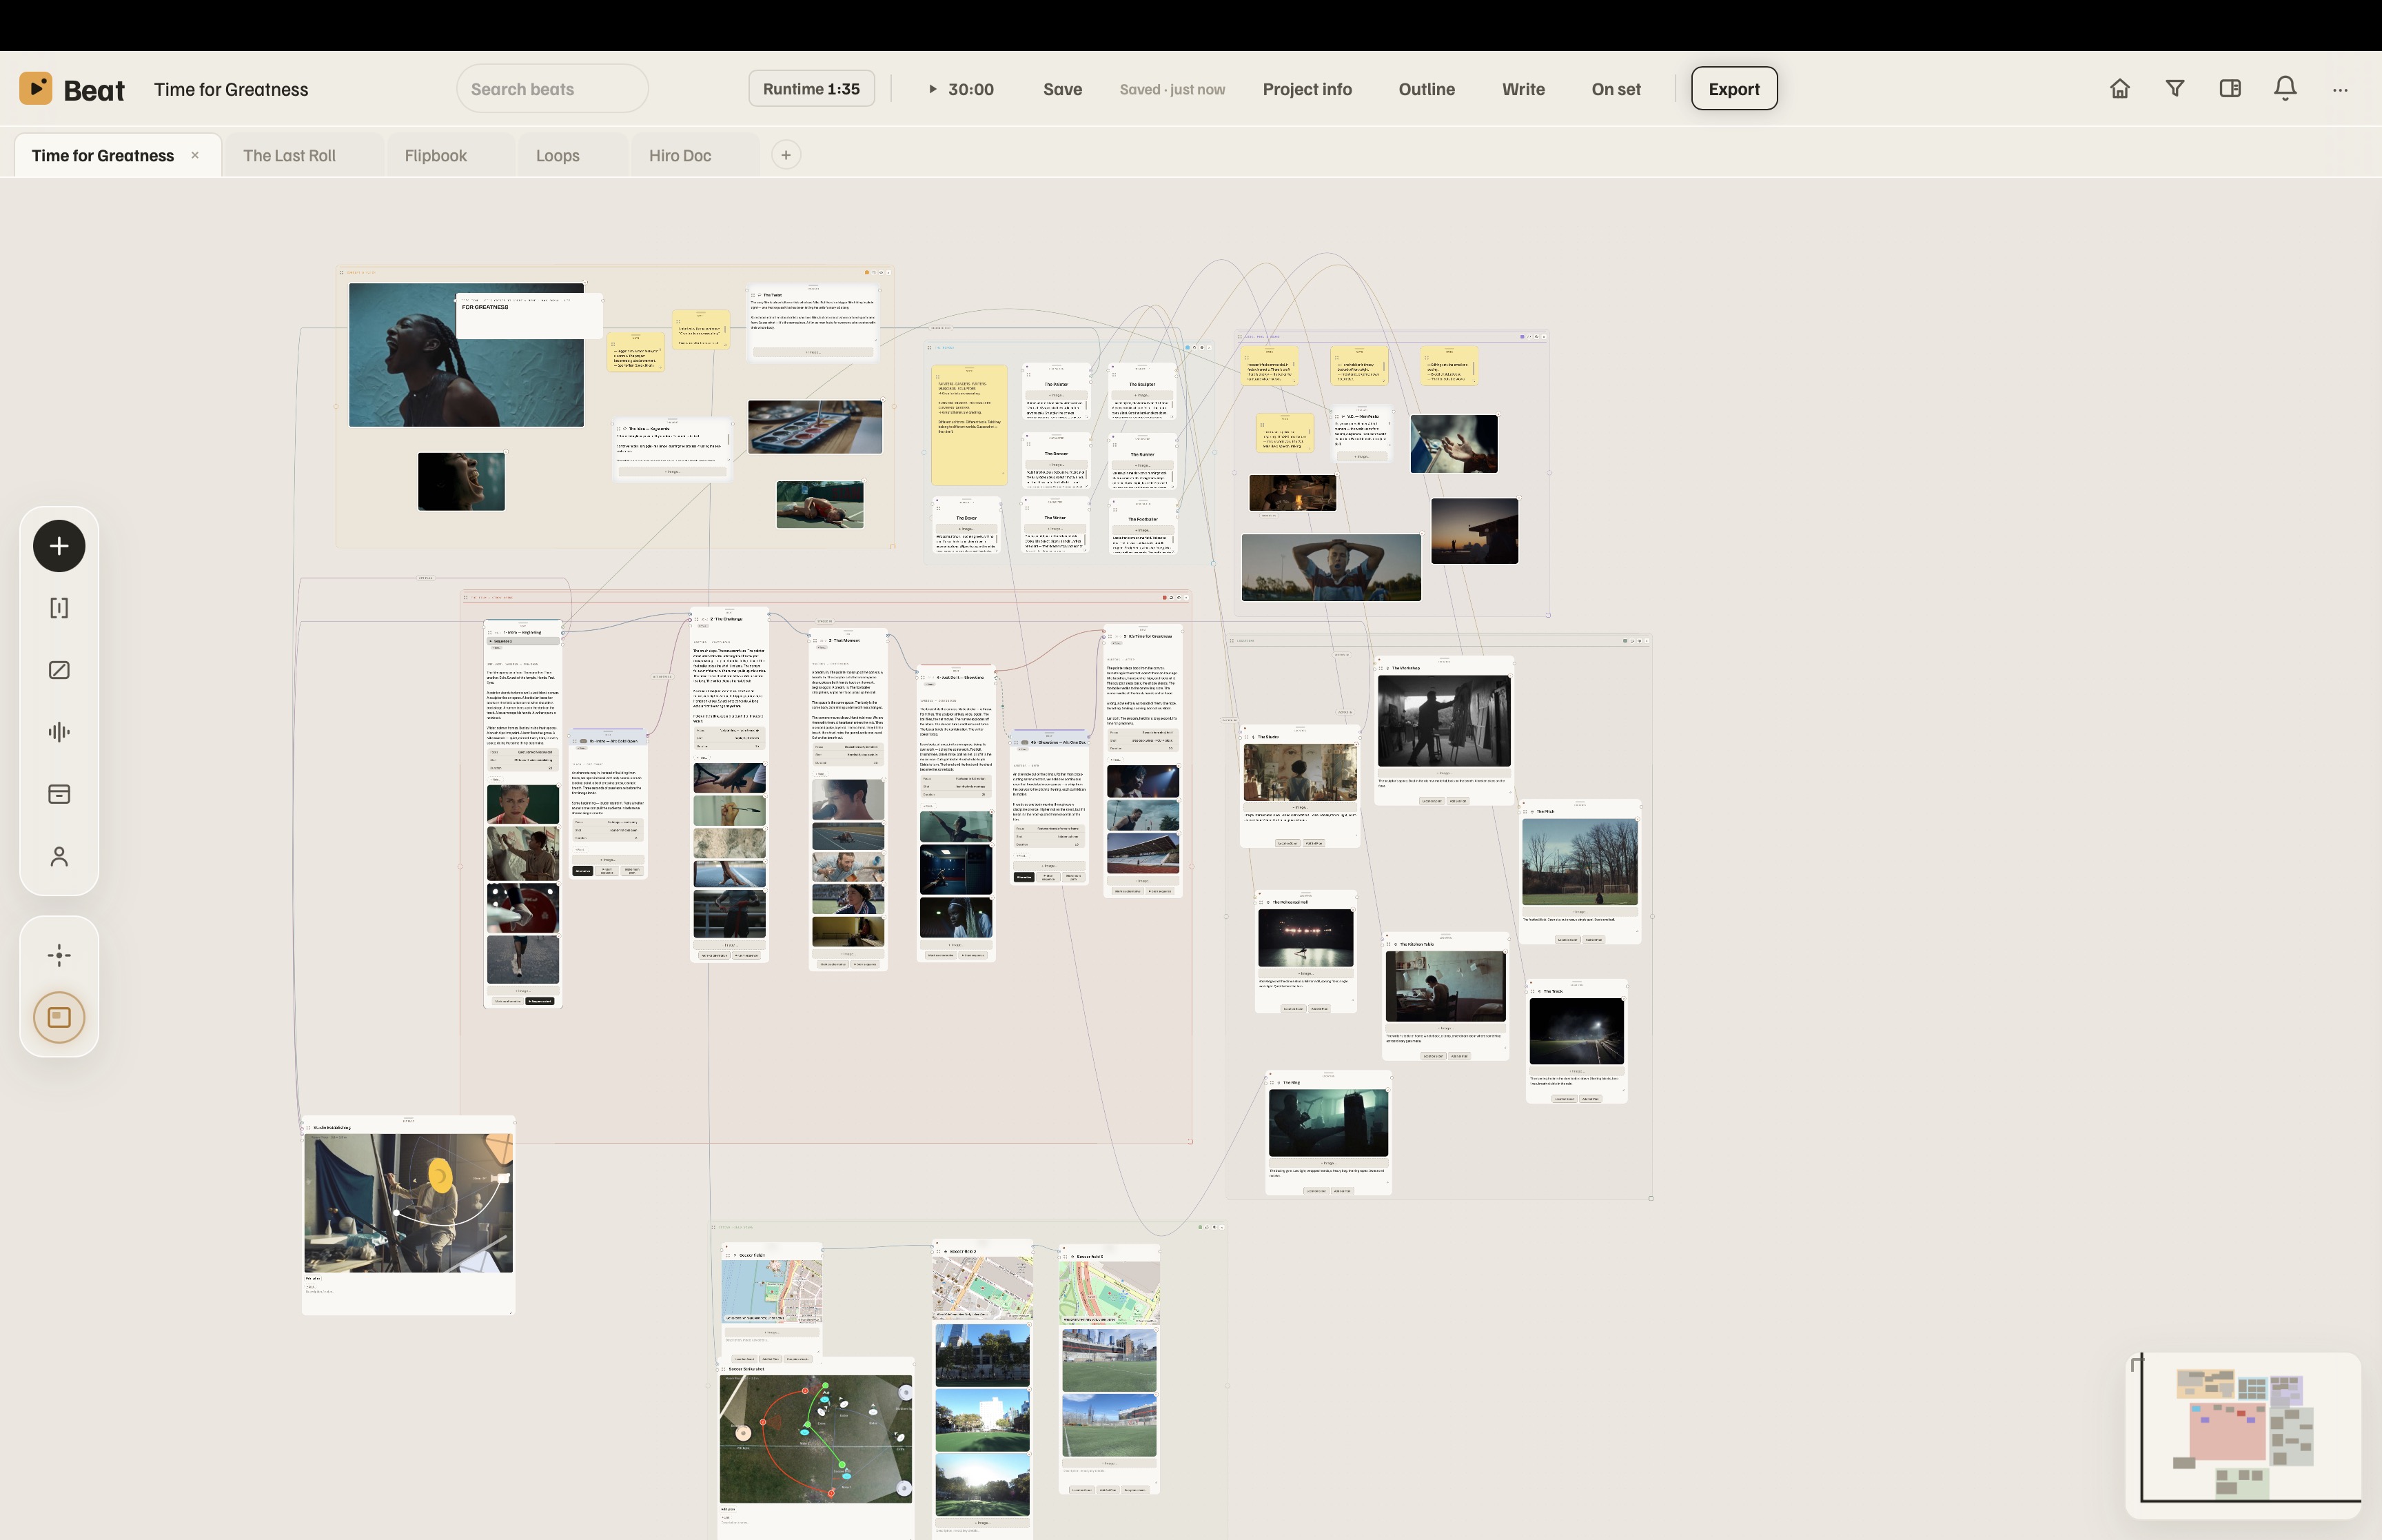
Task: Toggle the side panel layout icon
Action: tap(2229, 89)
